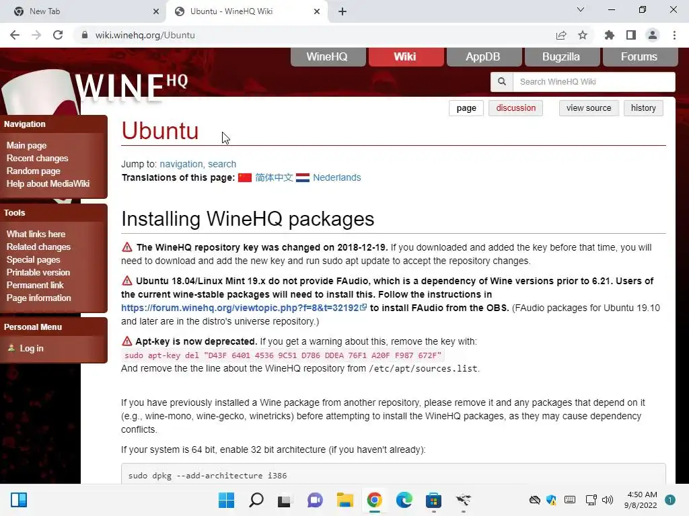Switch to the New Tab tab
This screenshot has height=516, width=689.
point(83,11)
